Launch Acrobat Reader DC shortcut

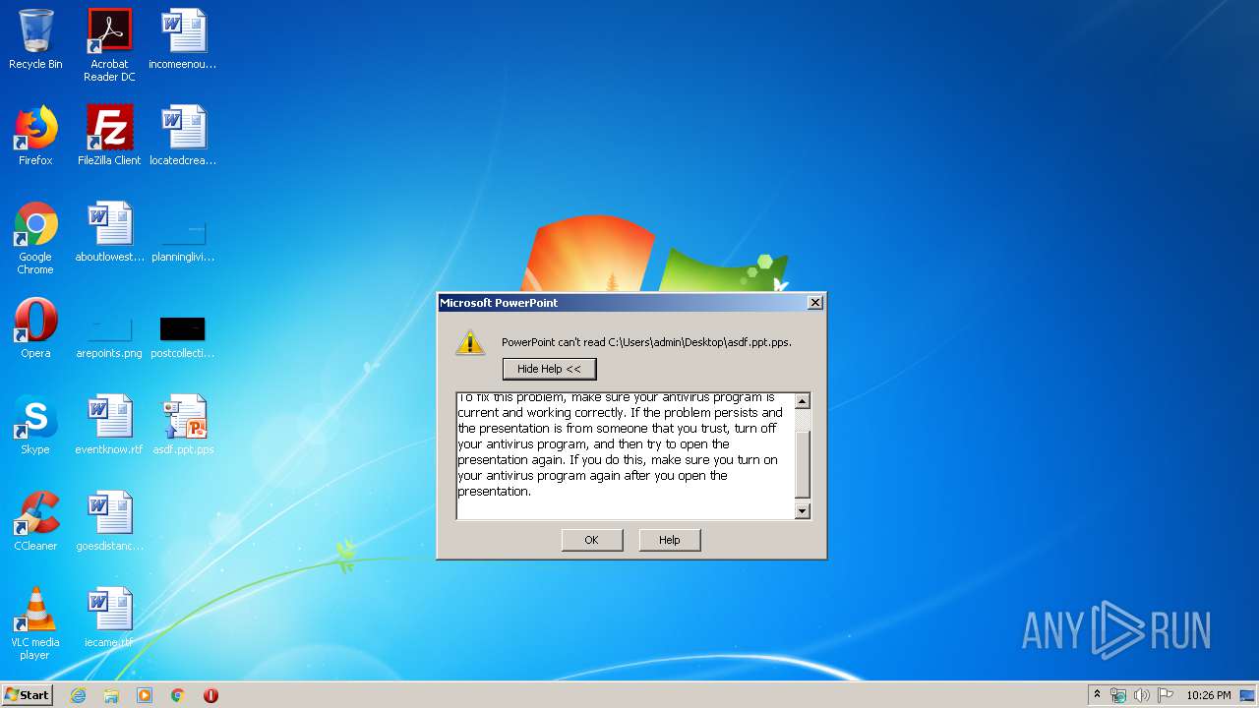pyautogui.click(x=109, y=45)
